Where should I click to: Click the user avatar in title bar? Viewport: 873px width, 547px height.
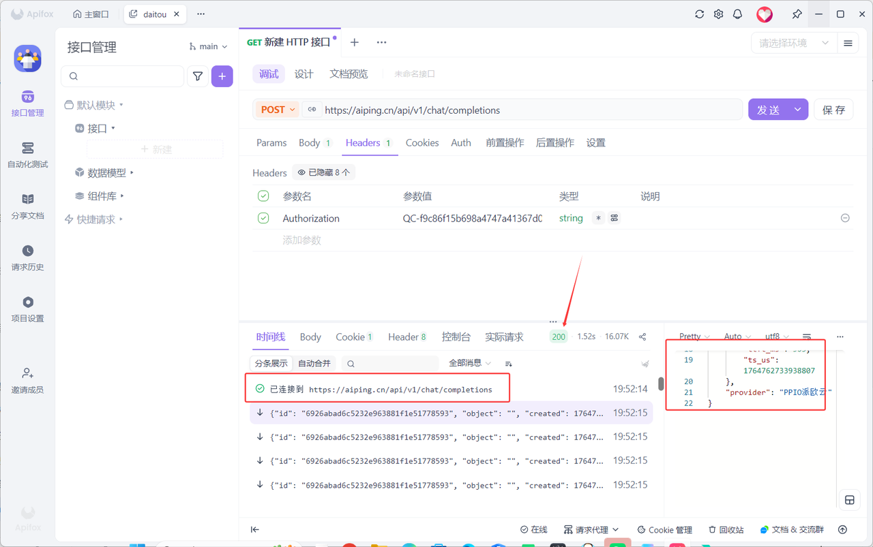pos(765,14)
